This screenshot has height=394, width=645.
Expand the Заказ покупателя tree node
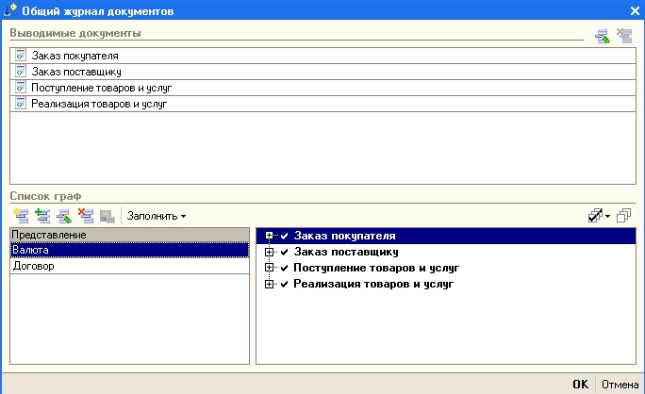[270, 236]
